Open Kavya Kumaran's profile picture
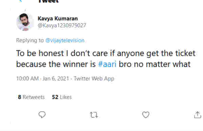 coord(25,22)
